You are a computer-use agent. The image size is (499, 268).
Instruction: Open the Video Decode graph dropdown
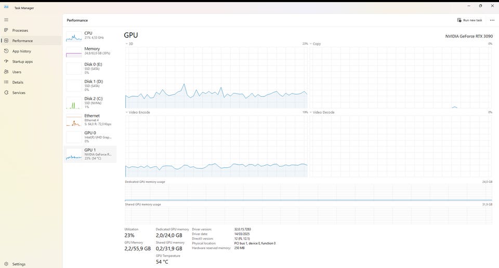coord(322,112)
